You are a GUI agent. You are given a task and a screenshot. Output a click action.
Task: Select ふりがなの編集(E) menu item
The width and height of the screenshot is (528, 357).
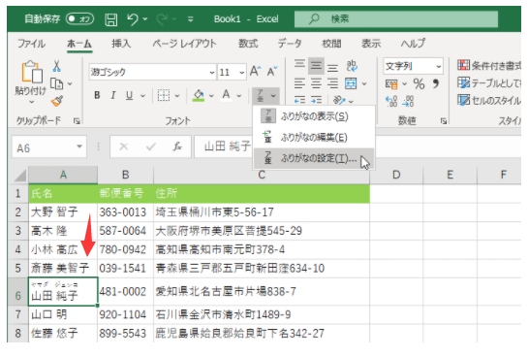pyautogui.click(x=314, y=137)
